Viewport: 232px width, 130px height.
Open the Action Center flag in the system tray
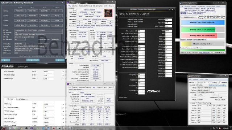(x=214, y=129)
